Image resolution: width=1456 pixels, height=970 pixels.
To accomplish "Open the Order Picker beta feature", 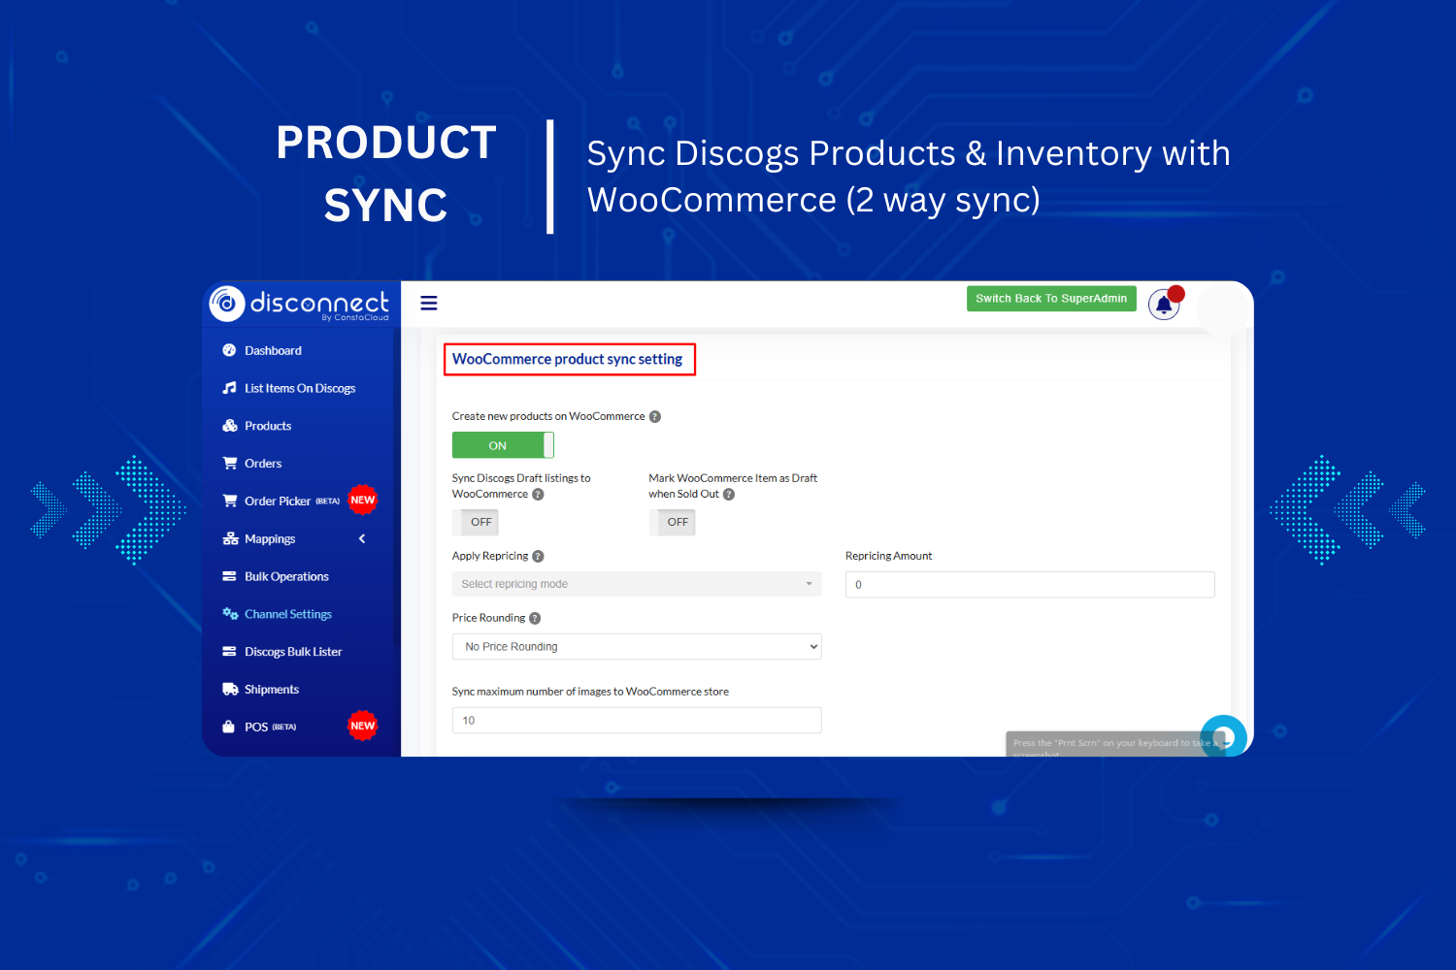I will 280,501.
